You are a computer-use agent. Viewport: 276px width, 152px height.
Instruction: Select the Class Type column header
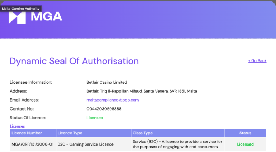point(143,133)
